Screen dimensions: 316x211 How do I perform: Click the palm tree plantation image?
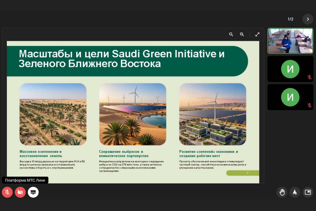tap(53, 114)
